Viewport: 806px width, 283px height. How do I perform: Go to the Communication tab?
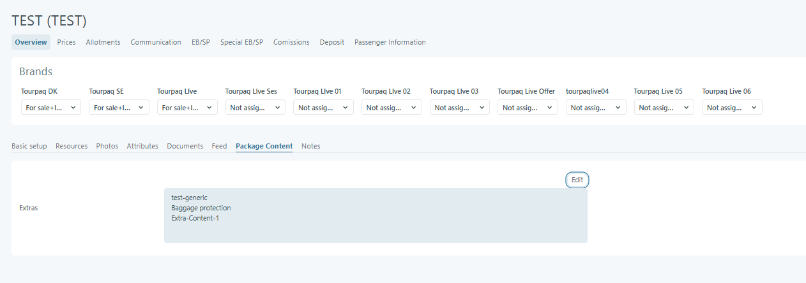point(156,42)
